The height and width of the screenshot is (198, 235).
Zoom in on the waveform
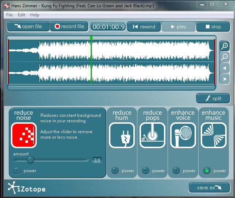pyautogui.click(x=225, y=46)
